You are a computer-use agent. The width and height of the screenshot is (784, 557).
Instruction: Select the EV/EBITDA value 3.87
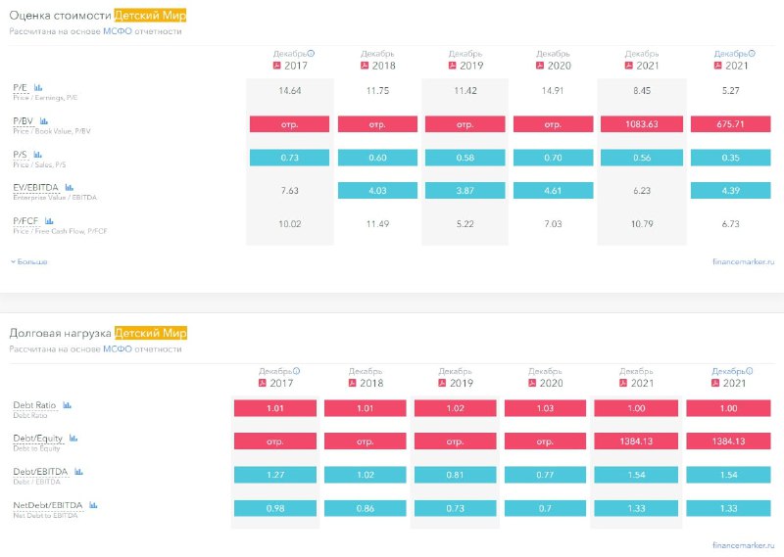465,190
